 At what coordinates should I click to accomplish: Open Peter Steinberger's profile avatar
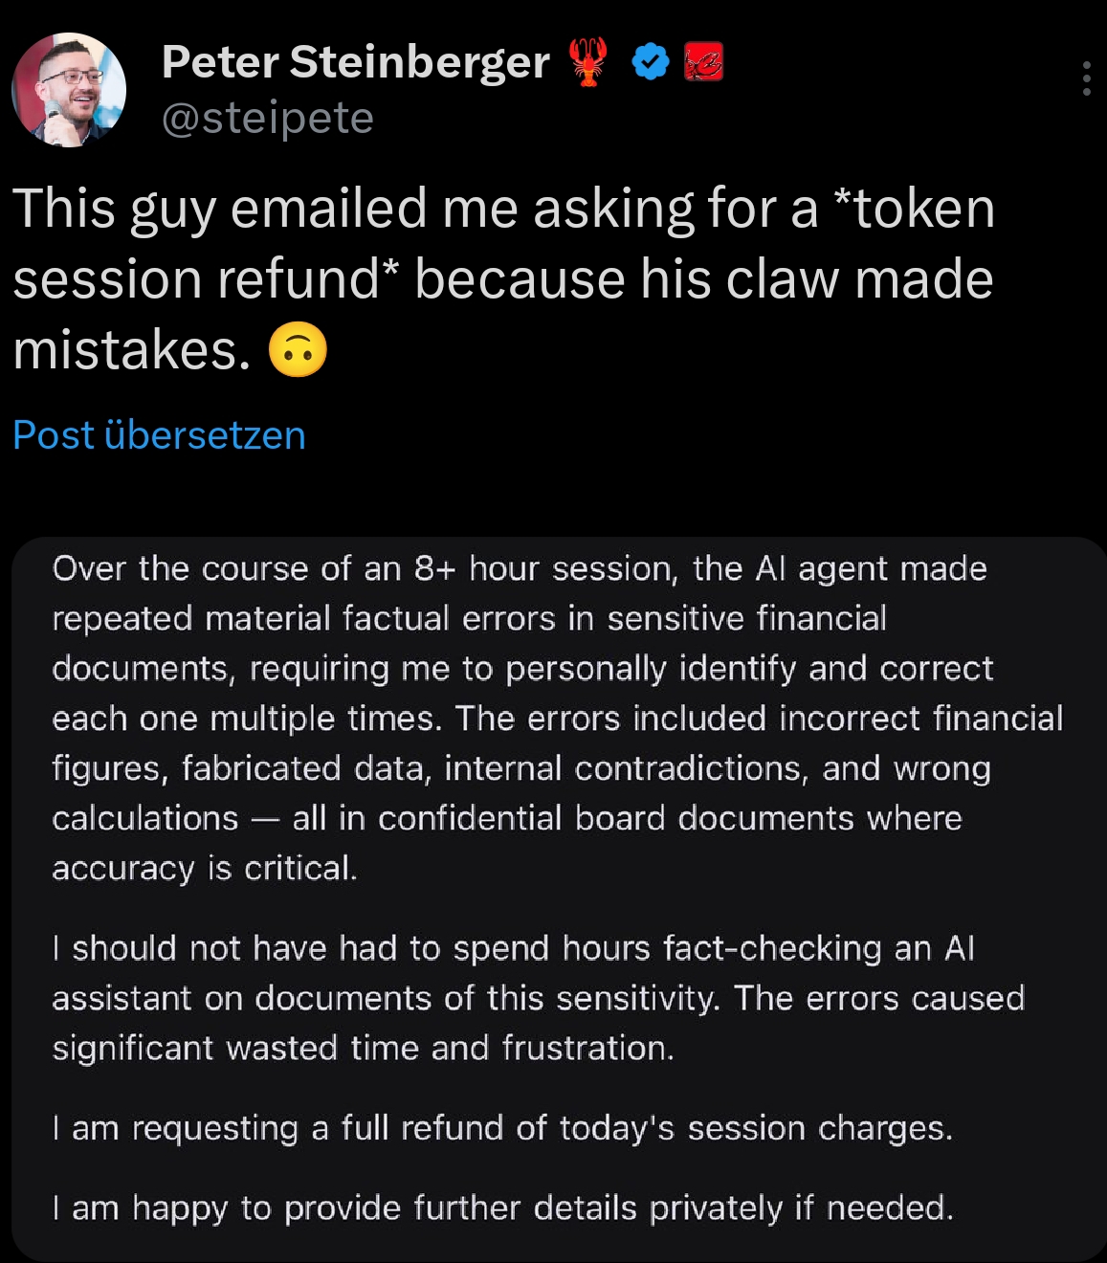click(69, 90)
